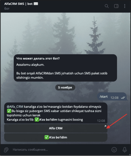Click the external link arrow on Alfa CRM
131x156 pixels.
[x=105, y=126]
